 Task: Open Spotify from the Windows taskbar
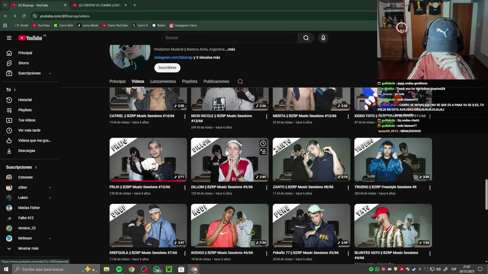point(119,269)
